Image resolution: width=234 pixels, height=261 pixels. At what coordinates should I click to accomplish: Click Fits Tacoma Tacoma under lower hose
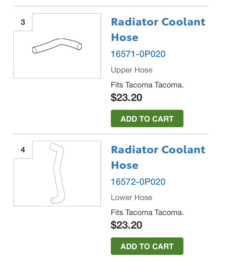click(147, 212)
